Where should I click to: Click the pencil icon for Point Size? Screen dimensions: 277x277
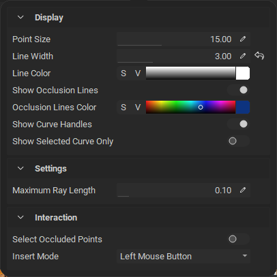pos(243,39)
